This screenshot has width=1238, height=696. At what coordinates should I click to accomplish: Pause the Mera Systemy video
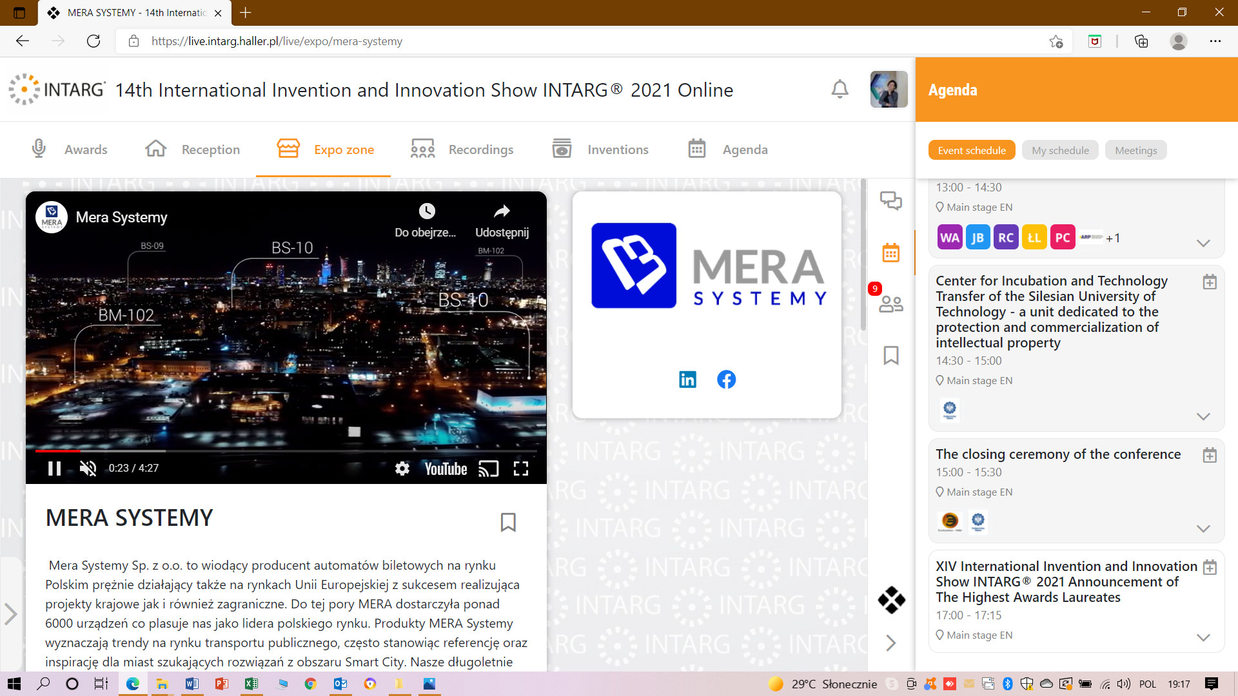coord(55,469)
